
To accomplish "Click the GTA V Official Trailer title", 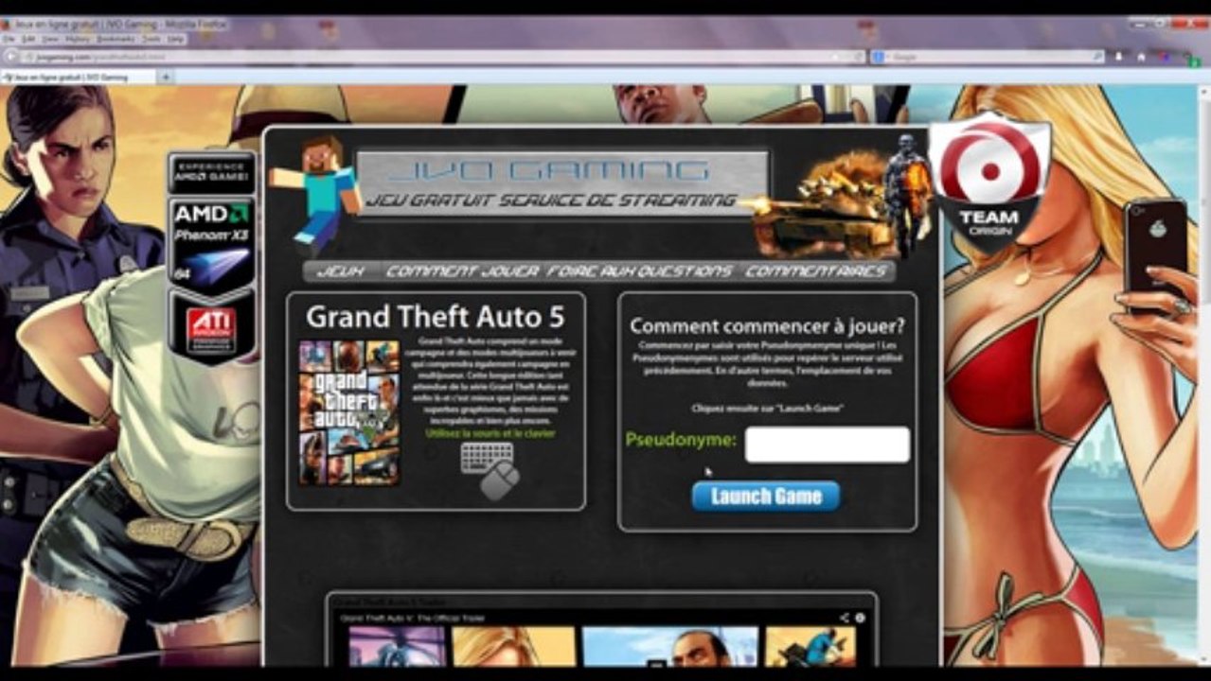I will pos(412,618).
